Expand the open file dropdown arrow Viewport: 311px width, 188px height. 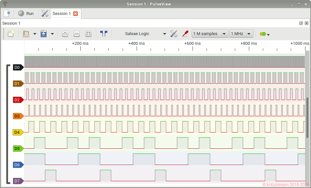(x=34, y=34)
